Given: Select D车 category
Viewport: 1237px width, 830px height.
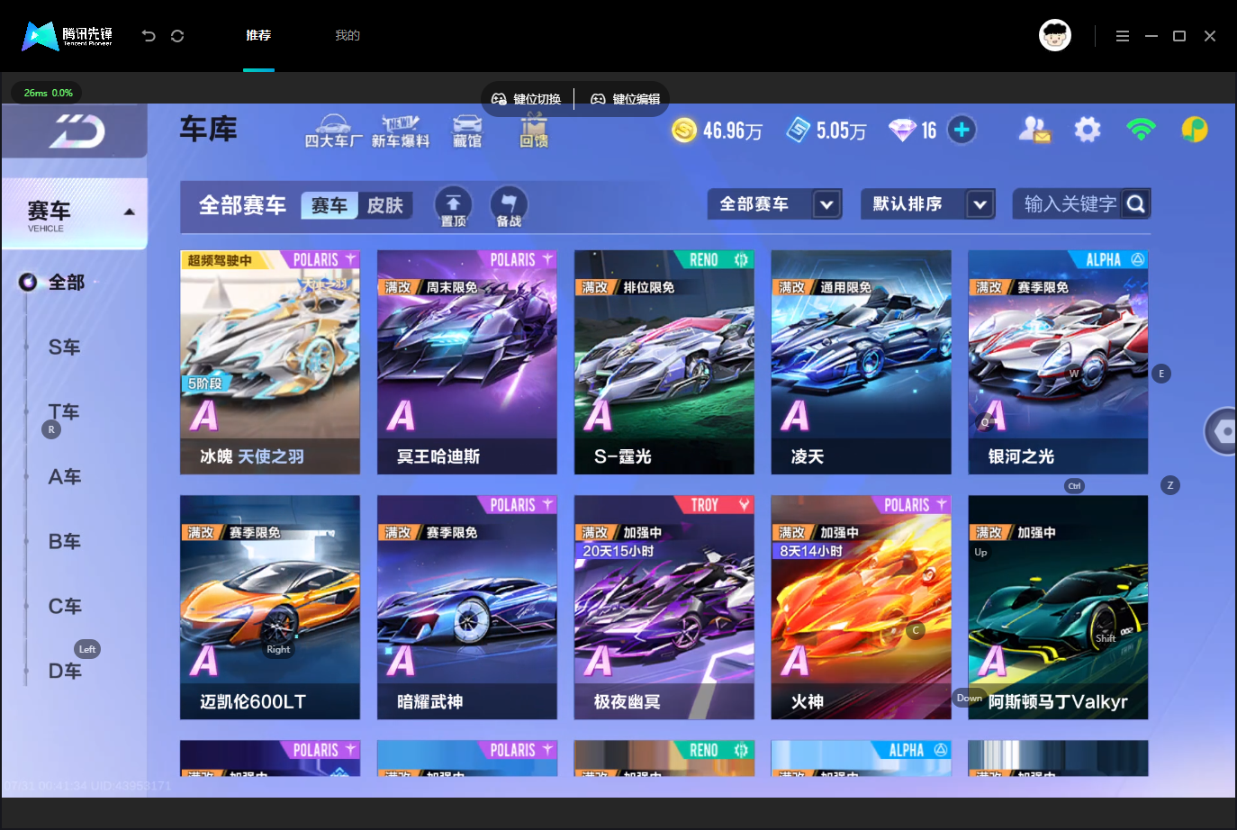Looking at the screenshot, I should (65, 672).
